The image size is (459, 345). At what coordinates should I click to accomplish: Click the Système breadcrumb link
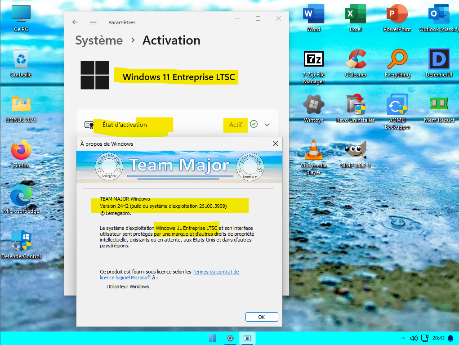[99, 40]
